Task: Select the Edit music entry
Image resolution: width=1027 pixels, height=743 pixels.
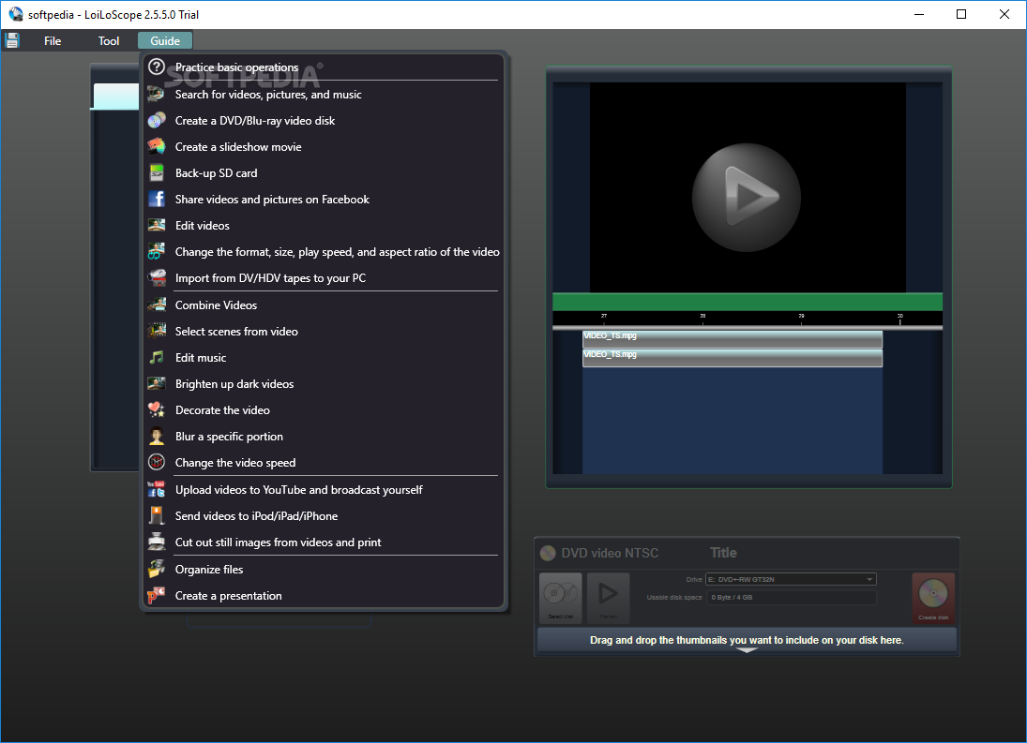Action: (x=201, y=357)
